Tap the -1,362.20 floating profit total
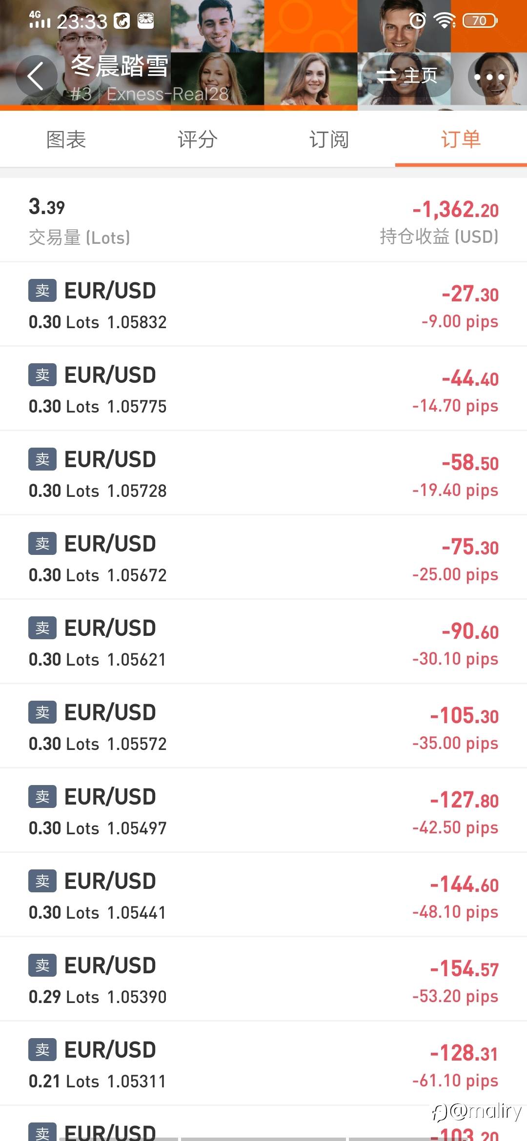Screen dimensions: 527x1141 tap(455, 210)
